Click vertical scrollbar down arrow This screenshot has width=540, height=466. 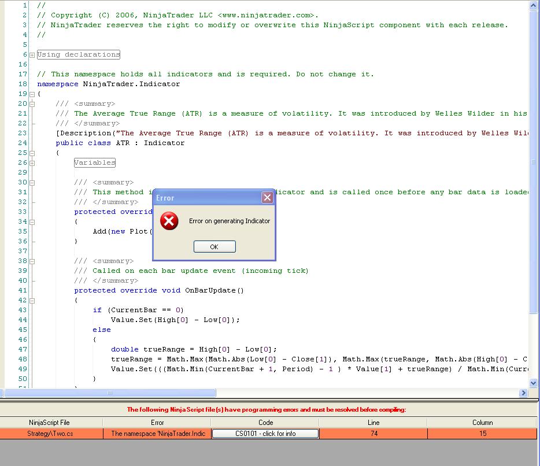tap(533, 383)
